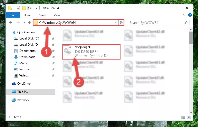Refresh the SysWOW64 folder view

coord(121,23)
